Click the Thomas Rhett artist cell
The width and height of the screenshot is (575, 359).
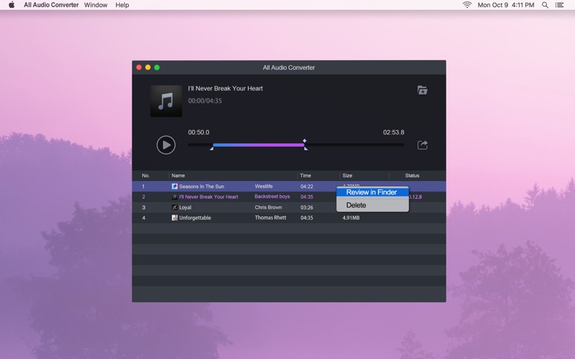[271, 218]
